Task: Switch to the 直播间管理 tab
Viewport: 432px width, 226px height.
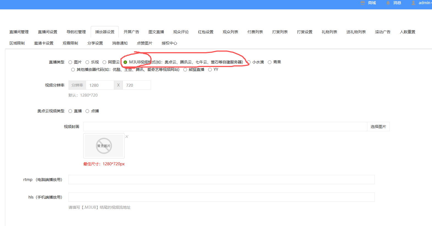Action: (19, 32)
